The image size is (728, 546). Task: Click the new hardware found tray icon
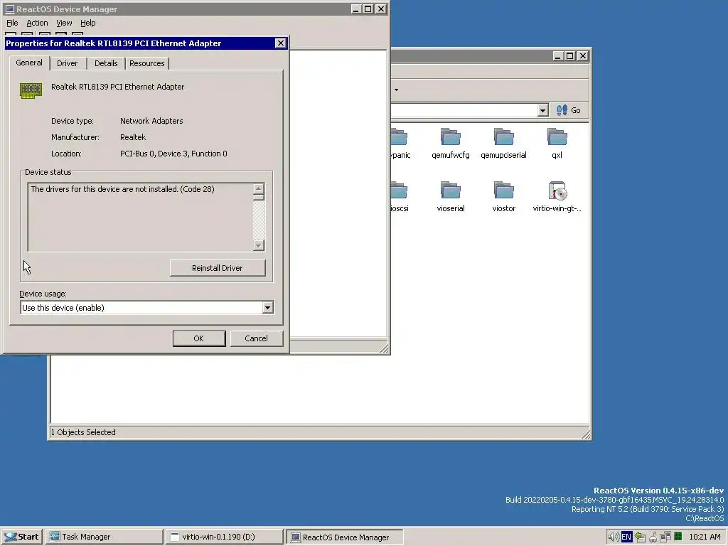pyautogui.click(x=653, y=537)
